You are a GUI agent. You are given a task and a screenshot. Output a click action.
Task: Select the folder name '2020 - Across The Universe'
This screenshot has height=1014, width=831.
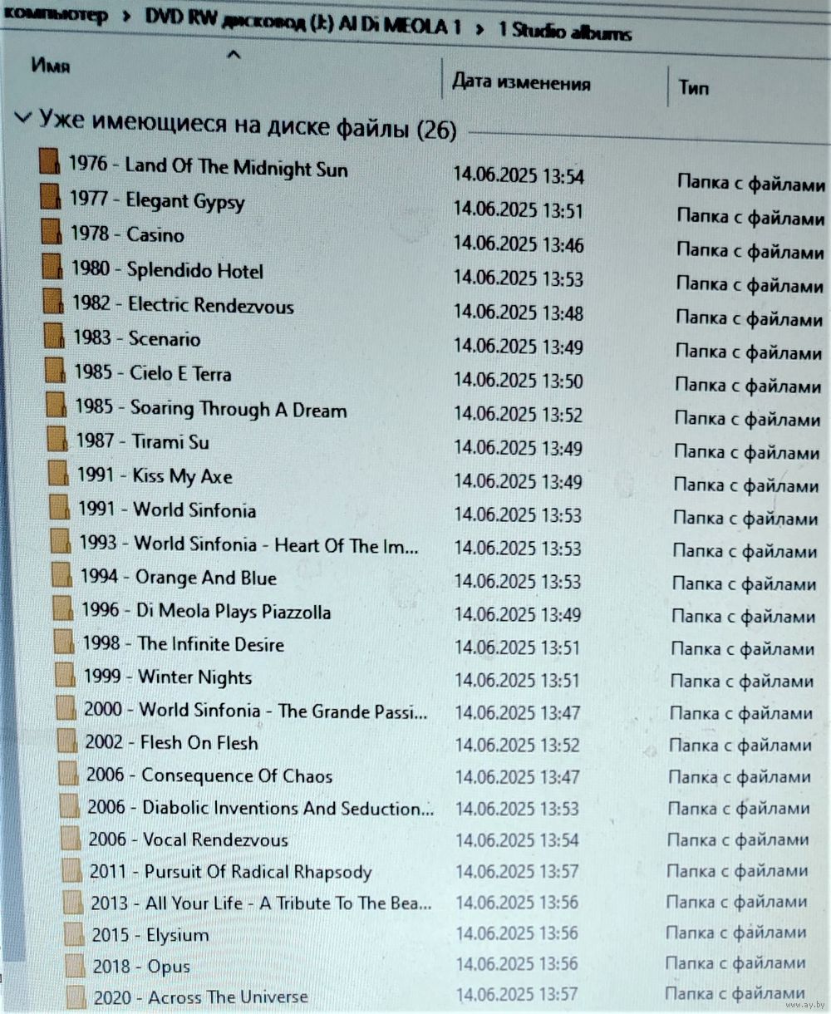pos(200,997)
